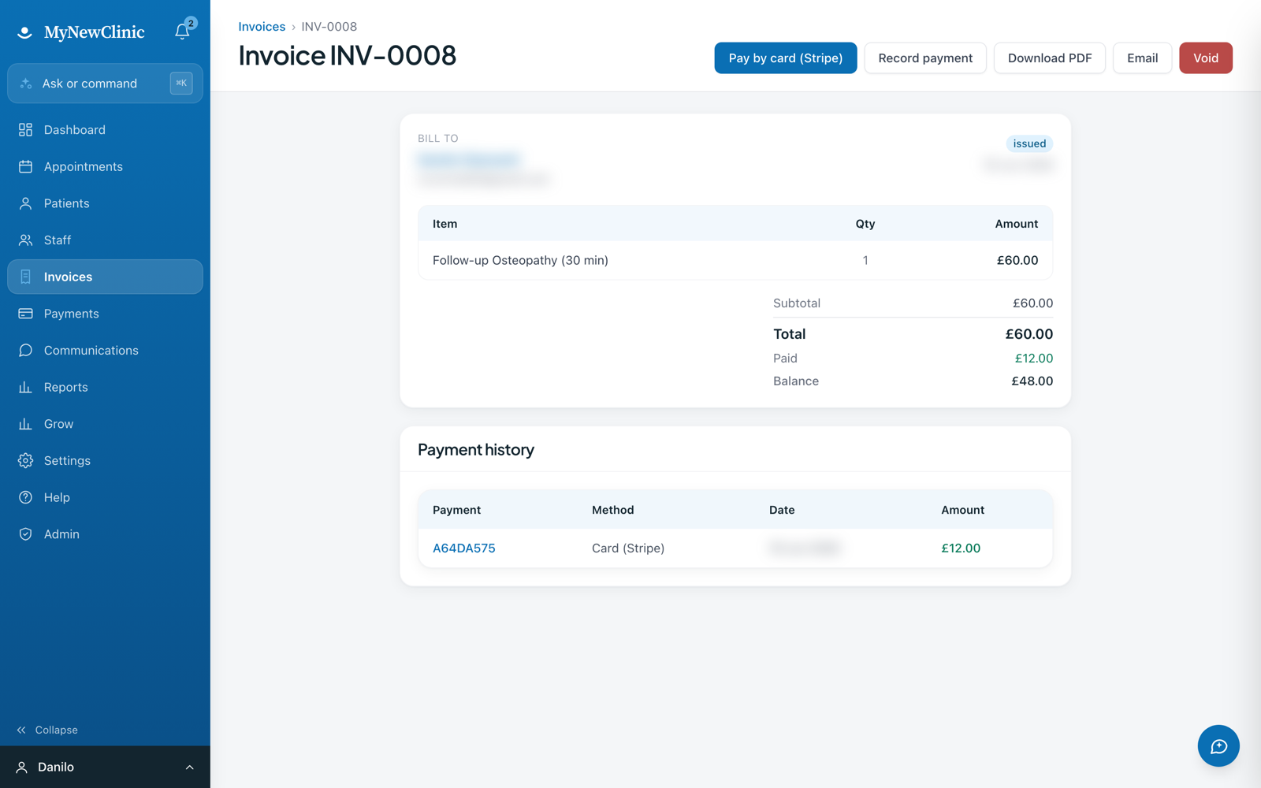Open Settings from the sidebar
The height and width of the screenshot is (788, 1261).
[105, 460]
